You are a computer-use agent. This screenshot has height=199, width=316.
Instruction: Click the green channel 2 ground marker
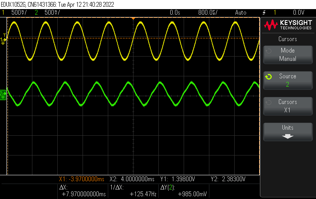tap(3, 94)
